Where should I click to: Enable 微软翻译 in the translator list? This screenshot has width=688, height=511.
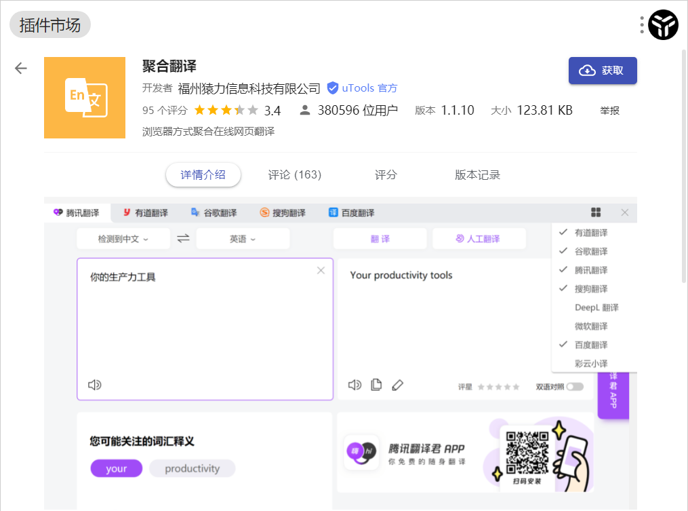click(590, 326)
